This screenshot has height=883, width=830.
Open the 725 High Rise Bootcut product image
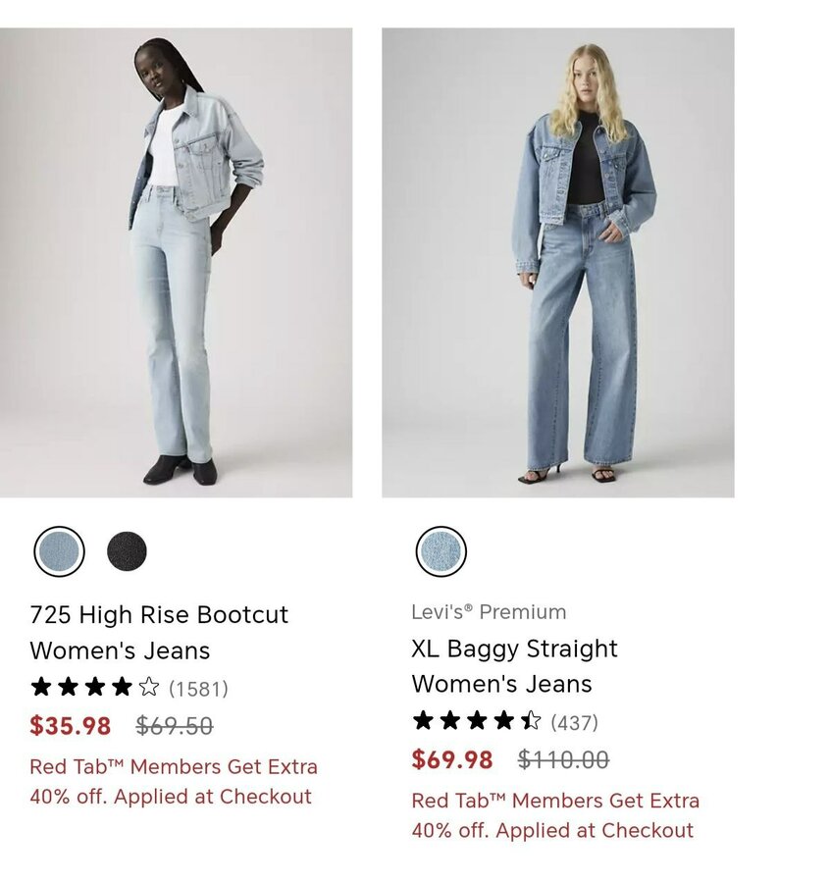point(177,262)
